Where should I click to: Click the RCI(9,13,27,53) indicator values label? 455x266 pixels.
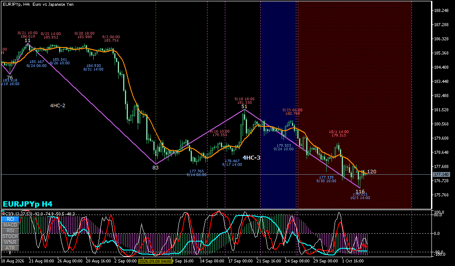[x=39, y=214]
